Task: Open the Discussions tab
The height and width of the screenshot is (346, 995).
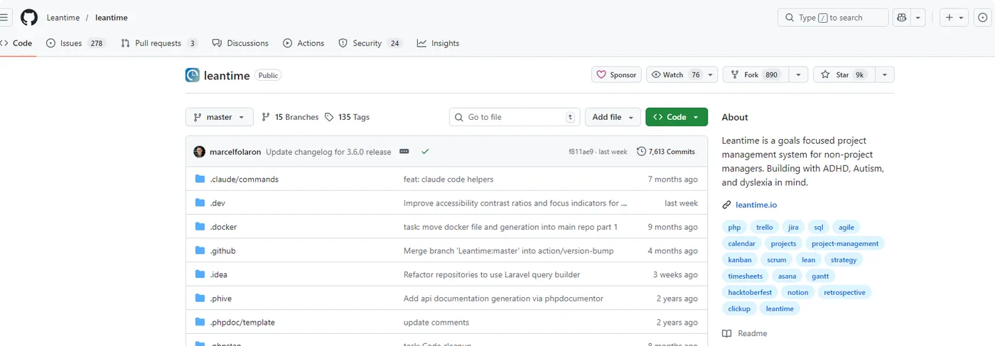Action: 240,43
